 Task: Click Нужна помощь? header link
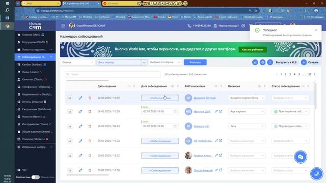tap(226, 26)
